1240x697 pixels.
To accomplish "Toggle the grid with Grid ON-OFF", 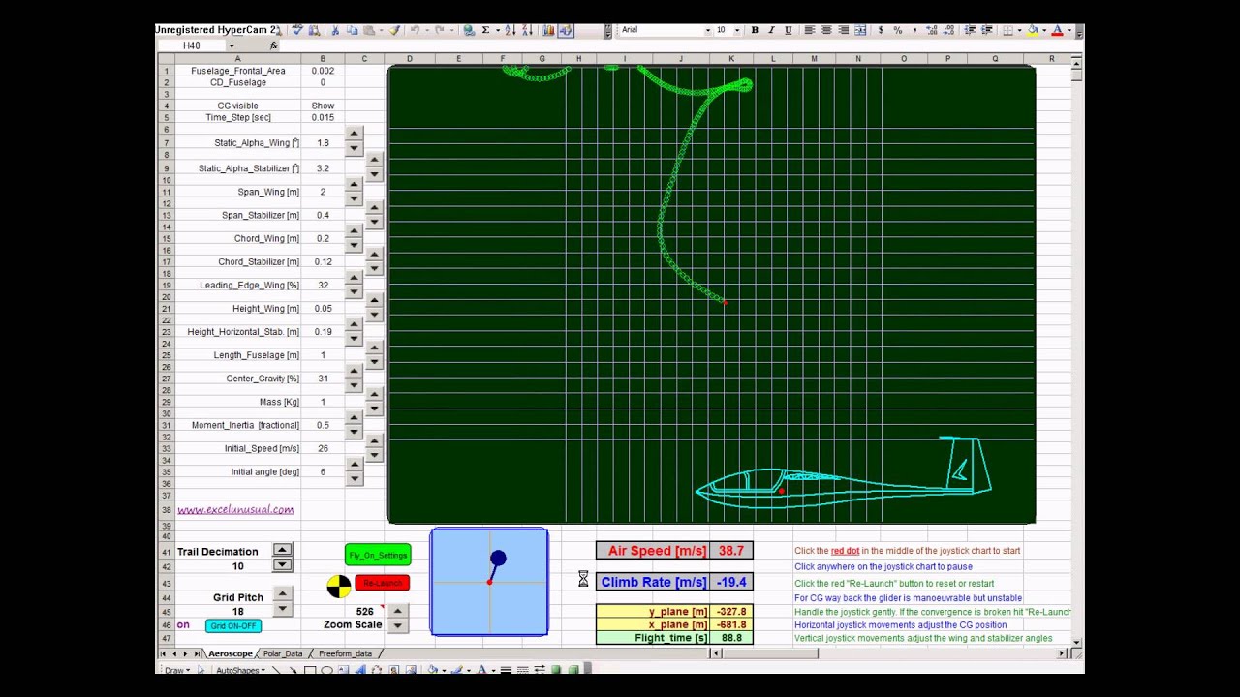I will 232,626.
